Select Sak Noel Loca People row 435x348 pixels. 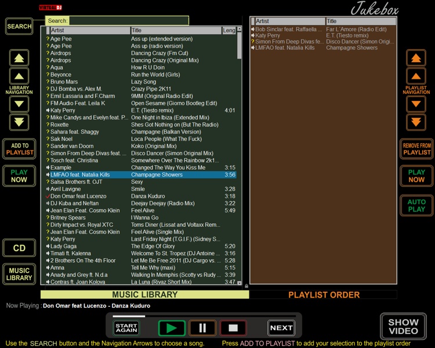point(141,139)
